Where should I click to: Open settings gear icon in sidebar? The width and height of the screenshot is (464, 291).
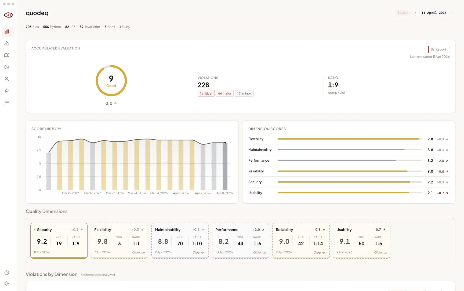click(7, 283)
